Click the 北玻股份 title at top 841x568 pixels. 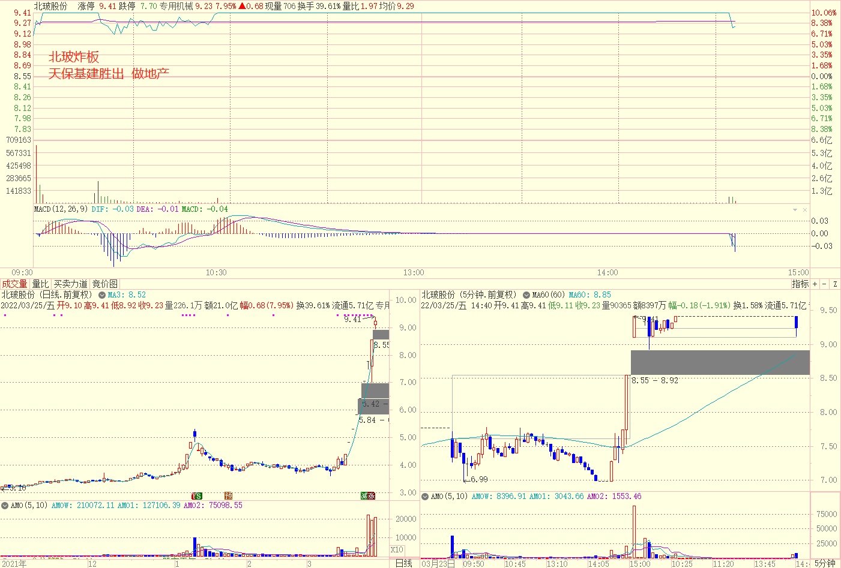[x=50, y=6]
